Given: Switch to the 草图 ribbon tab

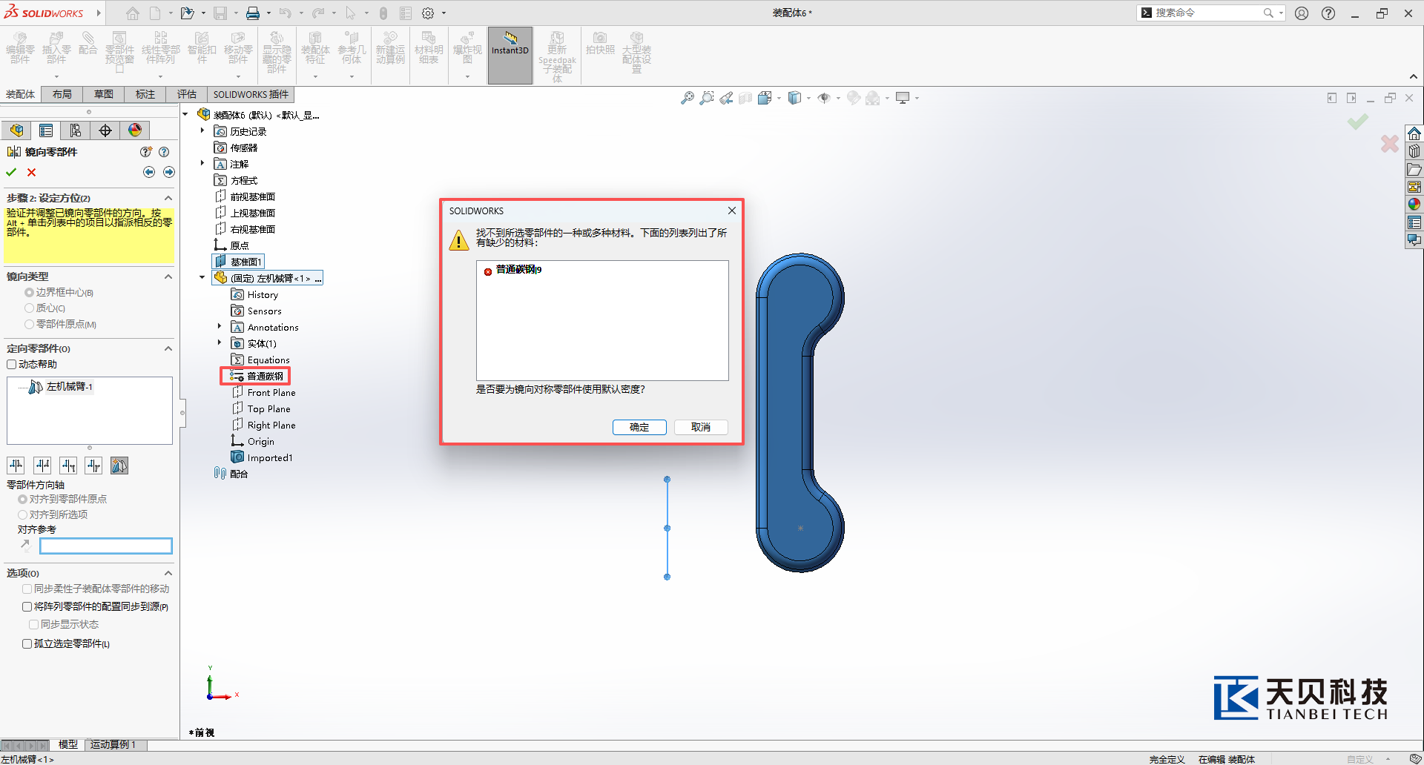Looking at the screenshot, I should click(104, 94).
